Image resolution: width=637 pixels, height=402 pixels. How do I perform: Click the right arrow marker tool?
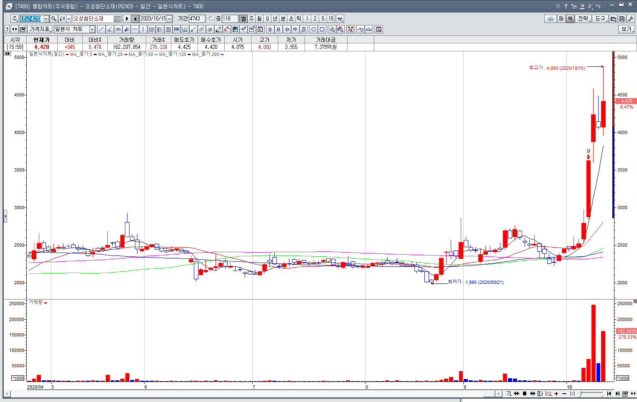click(x=295, y=29)
